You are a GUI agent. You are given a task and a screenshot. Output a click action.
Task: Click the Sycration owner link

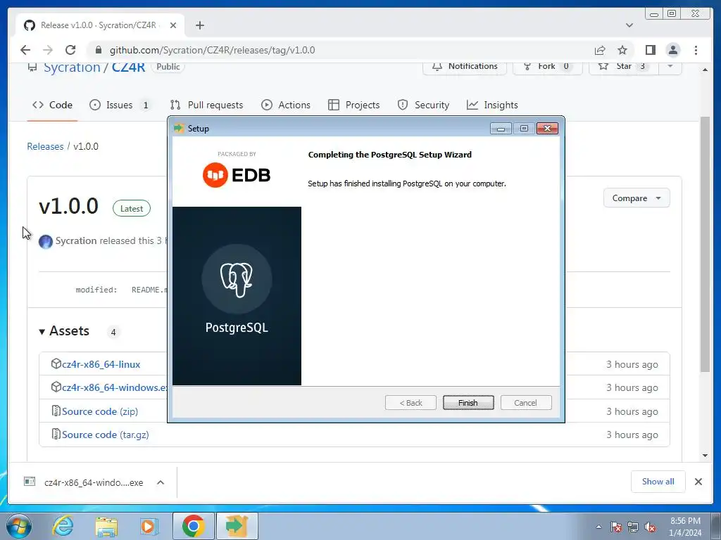point(72,67)
